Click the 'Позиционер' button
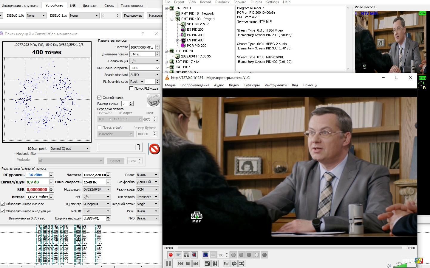Image resolution: width=430 pixels, height=268 pixels. pos(133,15)
